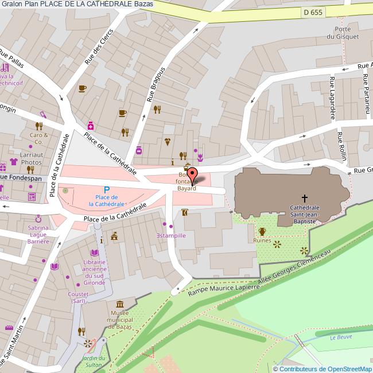Click the museum icon above Musée municipal
The width and height of the screenshot is (373, 373).
119,304
